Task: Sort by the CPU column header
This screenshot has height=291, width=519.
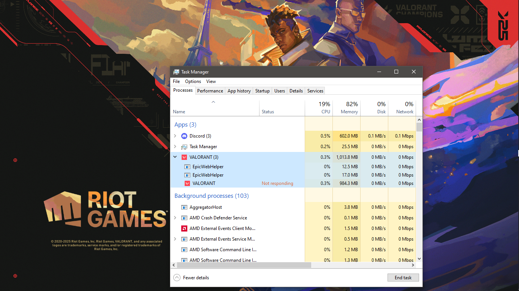Action: (319, 108)
